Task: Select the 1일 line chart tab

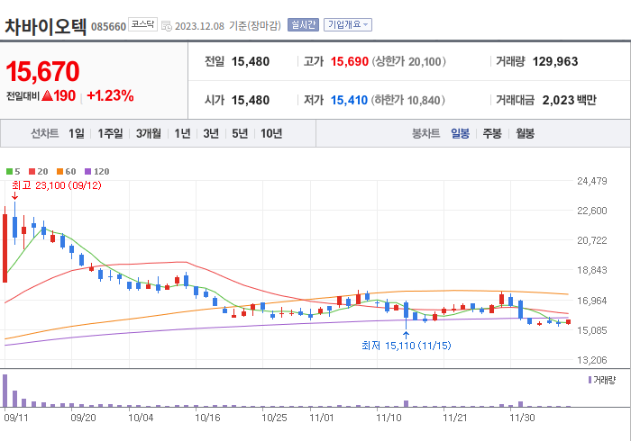Action: tap(77, 133)
